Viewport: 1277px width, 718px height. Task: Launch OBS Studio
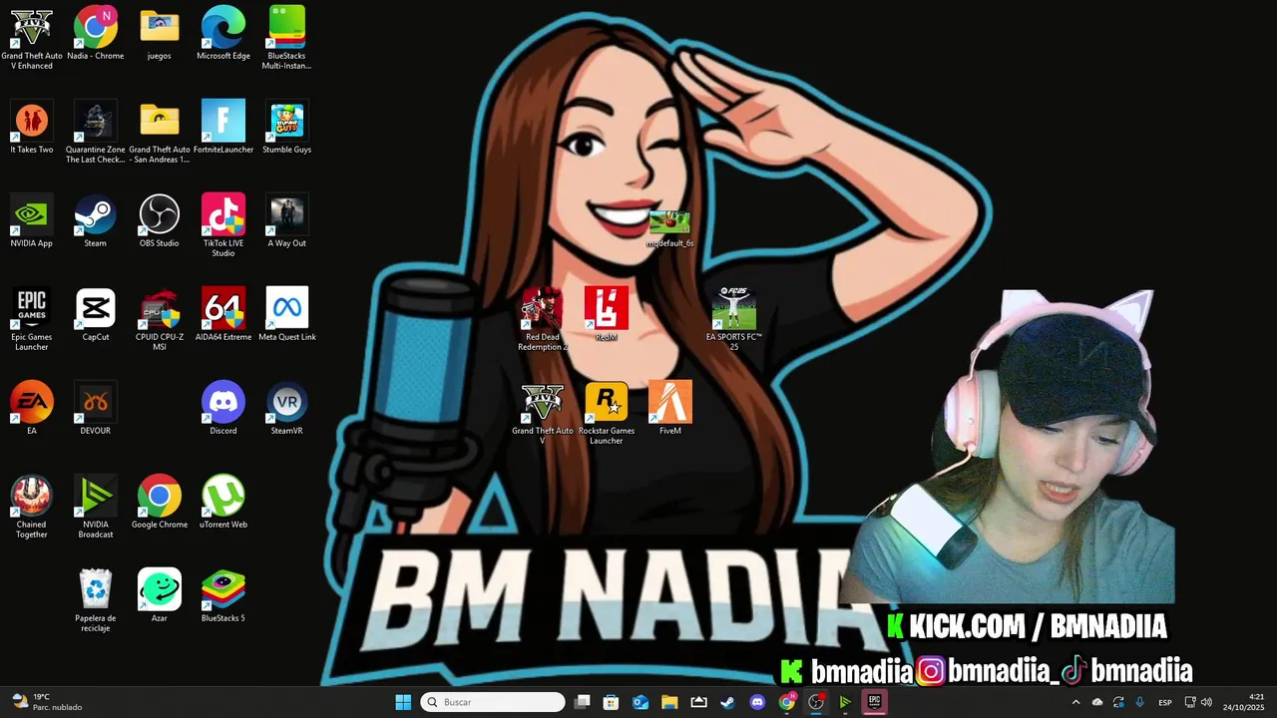coord(160,221)
